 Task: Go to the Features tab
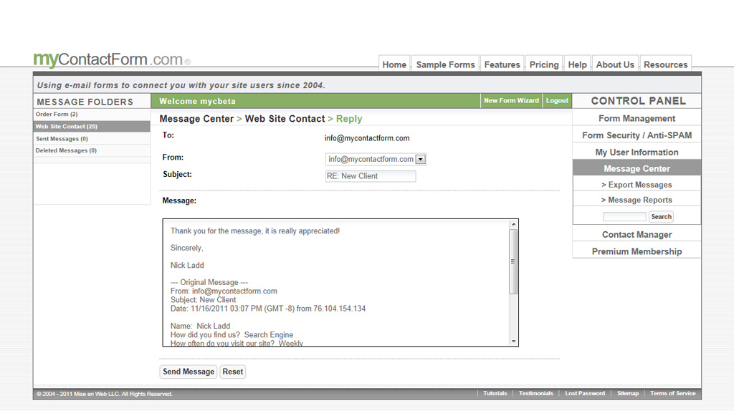pyautogui.click(x=502, y=64)
